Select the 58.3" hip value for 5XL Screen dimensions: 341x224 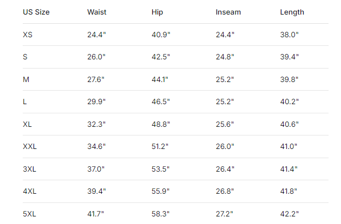click(x=161, y=214)
